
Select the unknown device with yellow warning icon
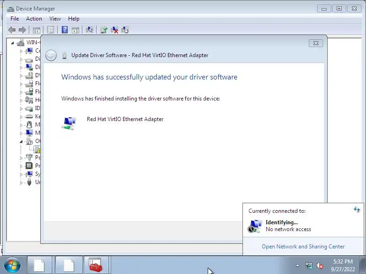pyautogui.click(x=38, y=149)
